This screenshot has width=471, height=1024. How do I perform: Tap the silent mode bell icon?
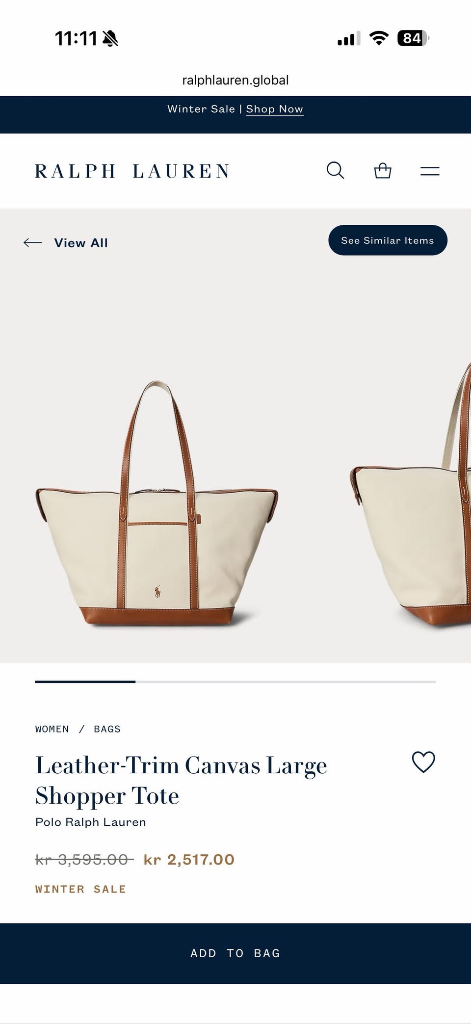pyautogui.click(x=110, y=38)
